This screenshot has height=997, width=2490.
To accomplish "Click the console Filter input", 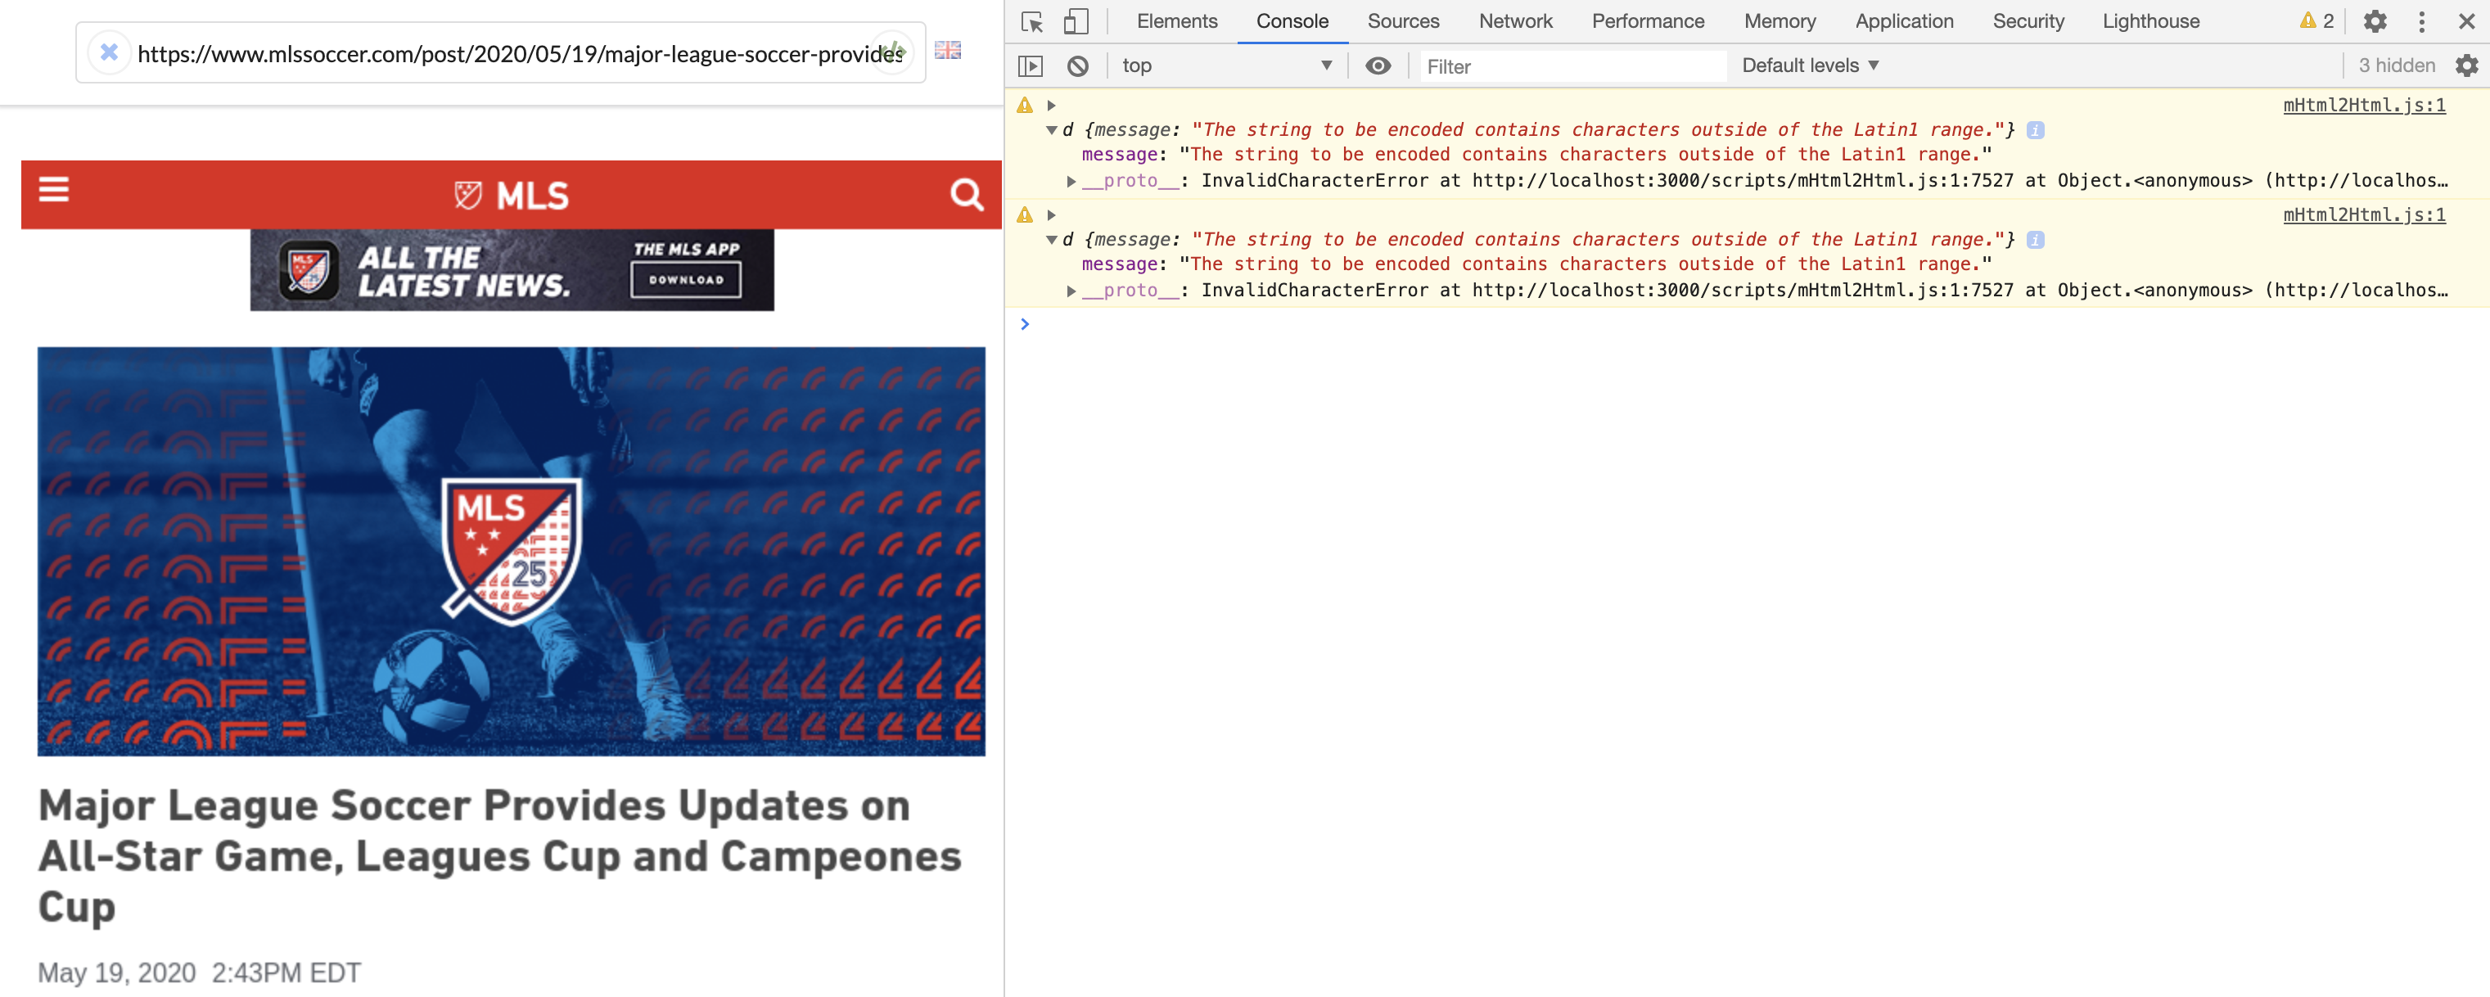I will point(1572,65).
